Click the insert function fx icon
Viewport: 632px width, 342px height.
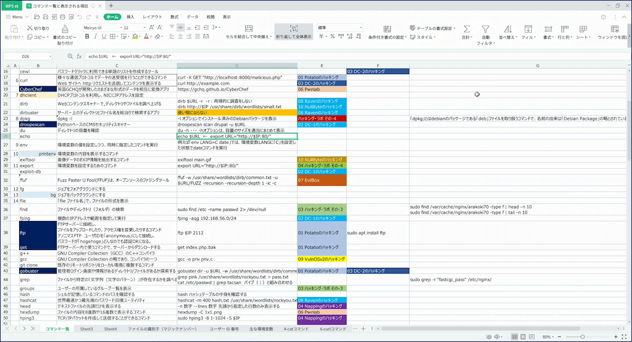coord(79,56)
